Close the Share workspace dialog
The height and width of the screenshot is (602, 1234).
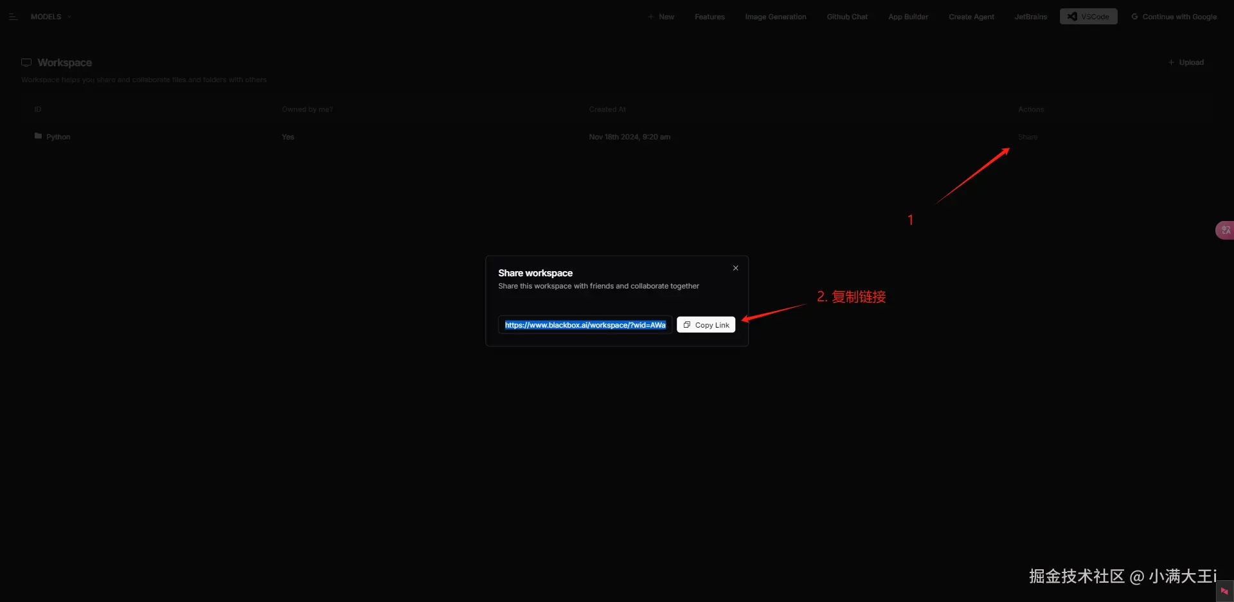(735, 268)
